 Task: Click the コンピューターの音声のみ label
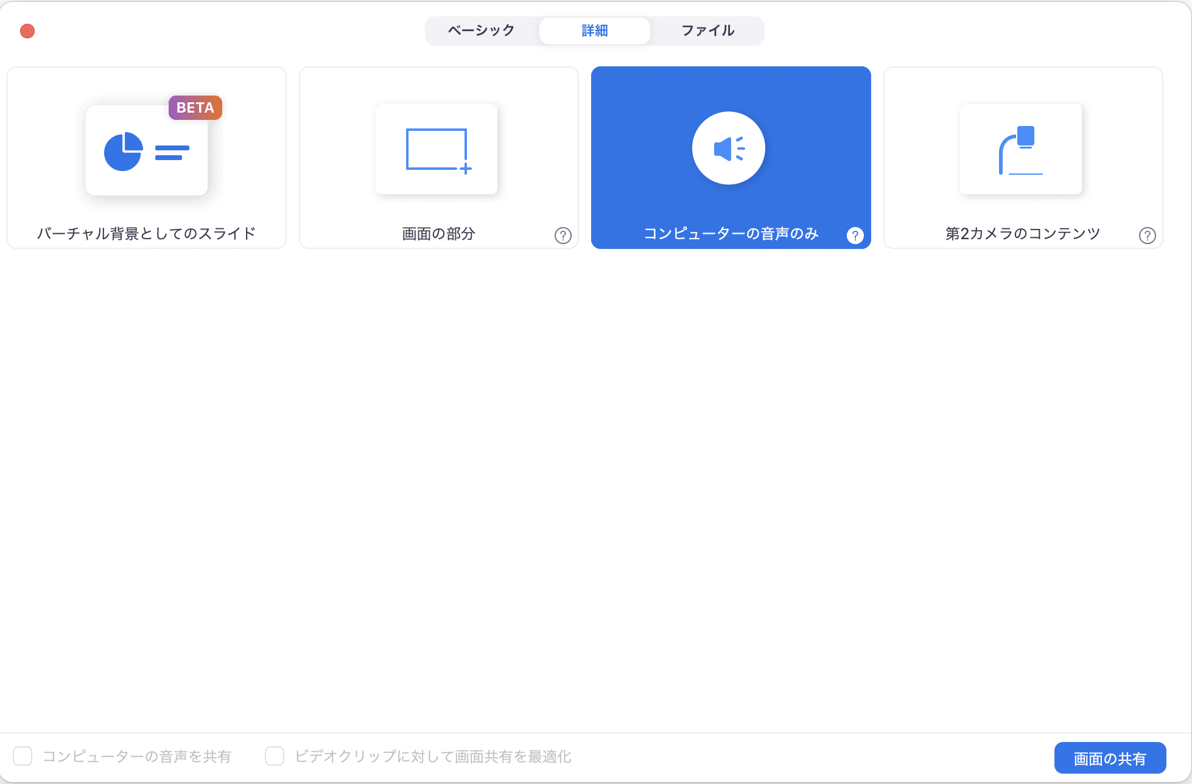[731, 234]
